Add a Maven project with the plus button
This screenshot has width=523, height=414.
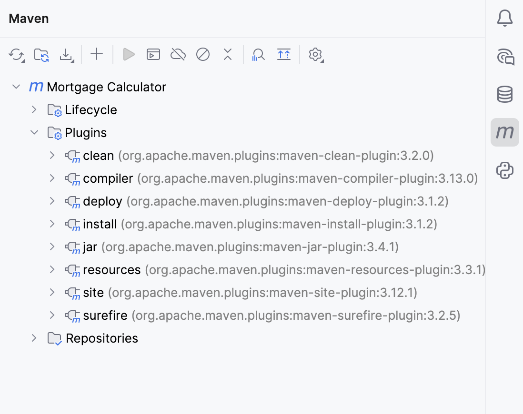point(97,54)
